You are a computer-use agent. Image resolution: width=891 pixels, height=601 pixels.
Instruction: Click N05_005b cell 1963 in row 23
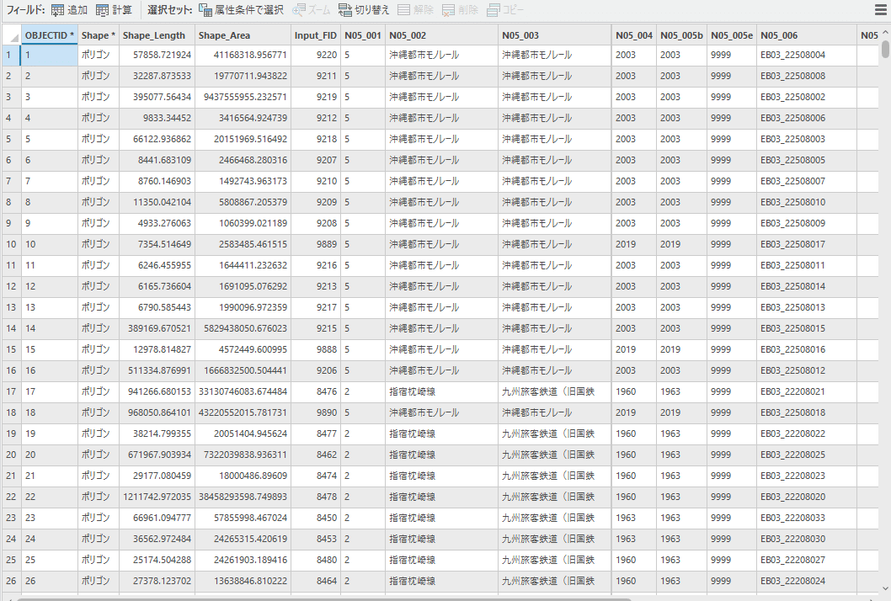(682, 518)
